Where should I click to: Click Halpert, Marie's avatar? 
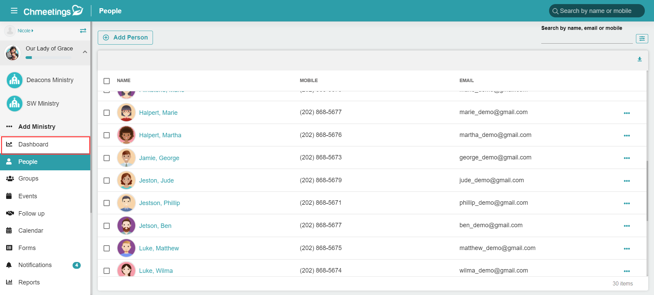pos(126,112)
